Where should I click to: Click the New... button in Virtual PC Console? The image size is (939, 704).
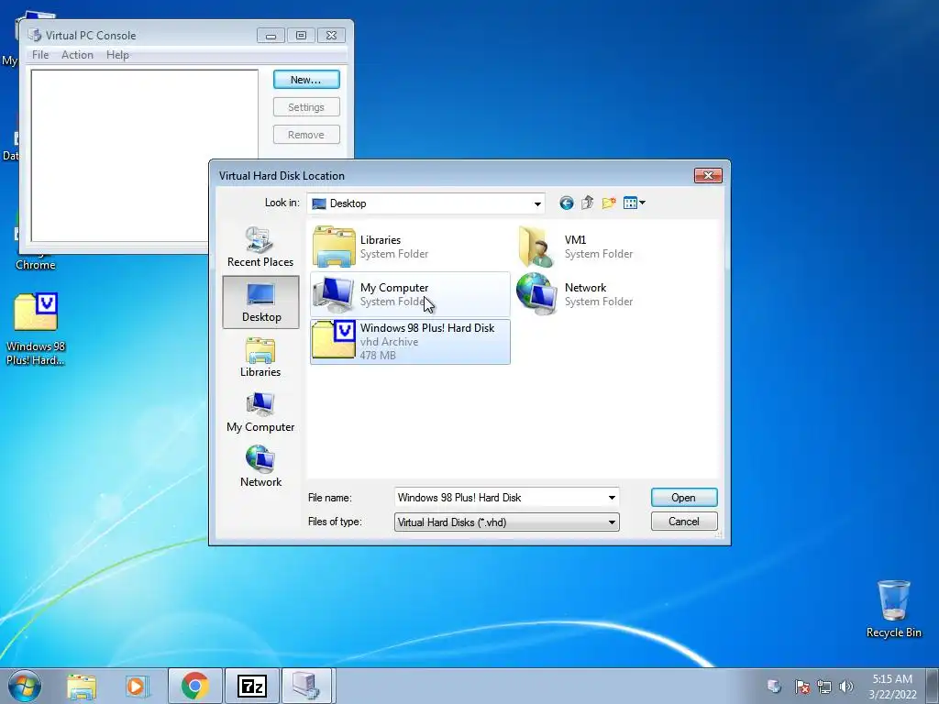point(306,80)
